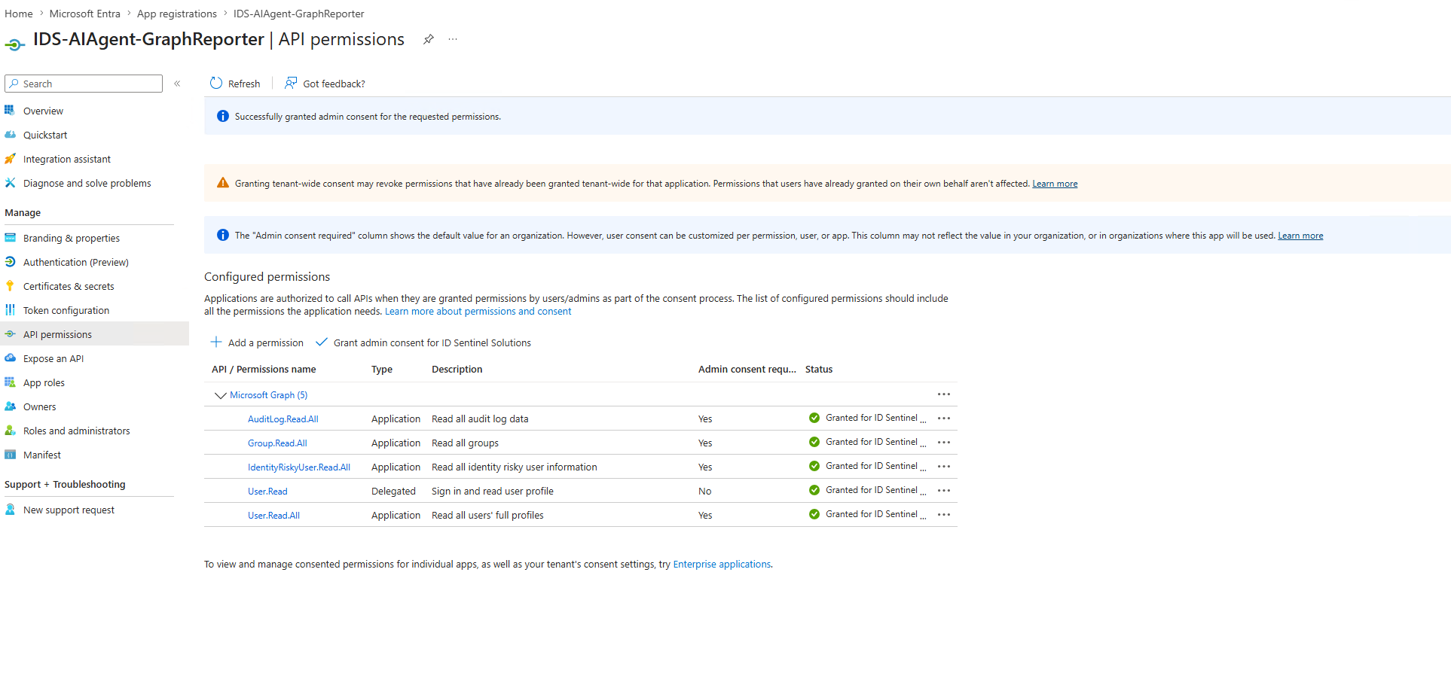Open the User.Read.All permission link
The image size is (1451, 691).
(x=273, y=516)
